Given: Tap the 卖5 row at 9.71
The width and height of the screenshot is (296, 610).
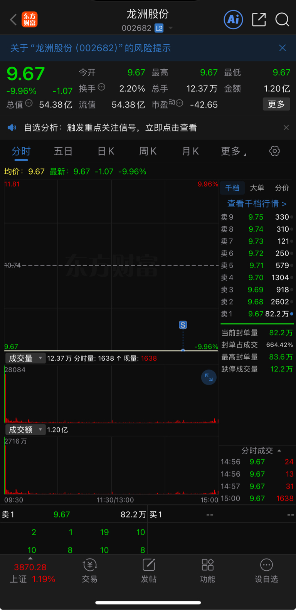Looking at the screenshot, I should pyautogui.click(x=257, y=266).
